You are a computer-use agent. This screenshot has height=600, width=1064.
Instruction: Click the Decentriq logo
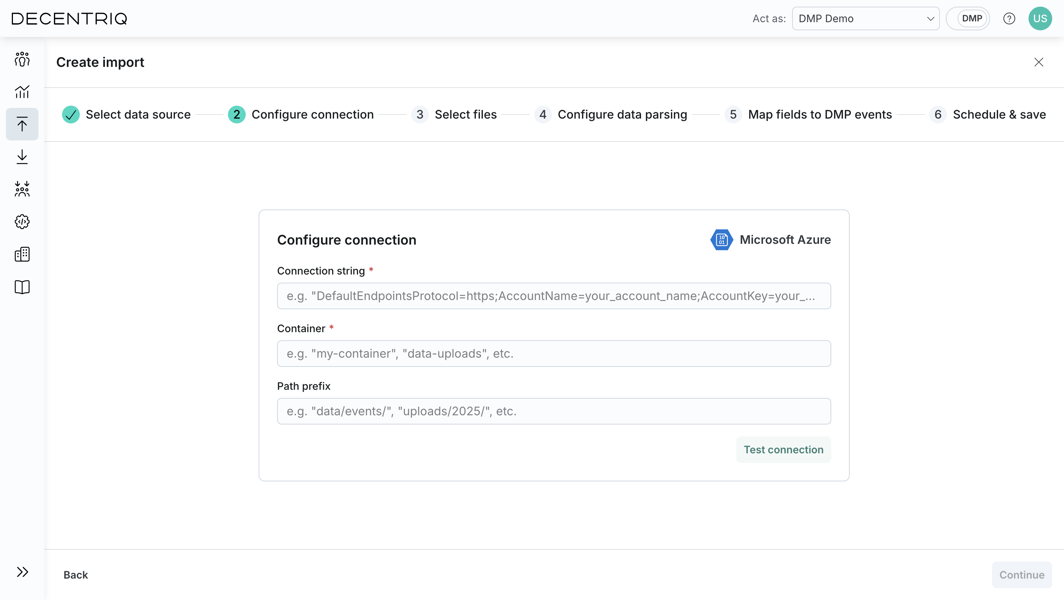[69, 18]
